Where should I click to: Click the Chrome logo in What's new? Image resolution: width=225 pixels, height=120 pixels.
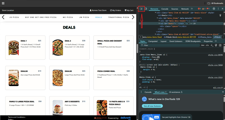(x=144, y=99)
